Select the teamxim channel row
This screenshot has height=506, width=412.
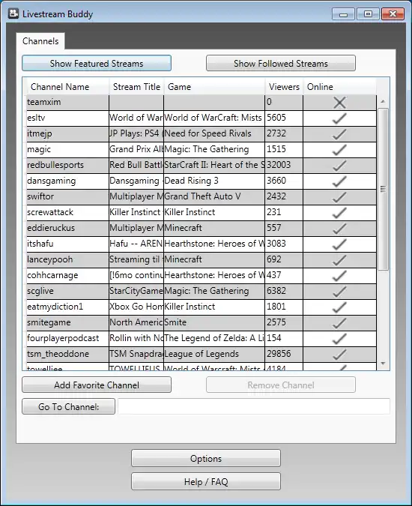coord(202,102)
